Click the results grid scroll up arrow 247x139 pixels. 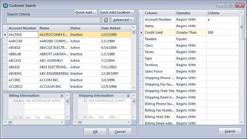(x=134, y=27)
